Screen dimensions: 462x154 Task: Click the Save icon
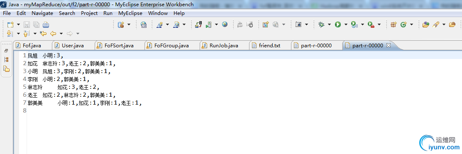(x=27, y=25)
